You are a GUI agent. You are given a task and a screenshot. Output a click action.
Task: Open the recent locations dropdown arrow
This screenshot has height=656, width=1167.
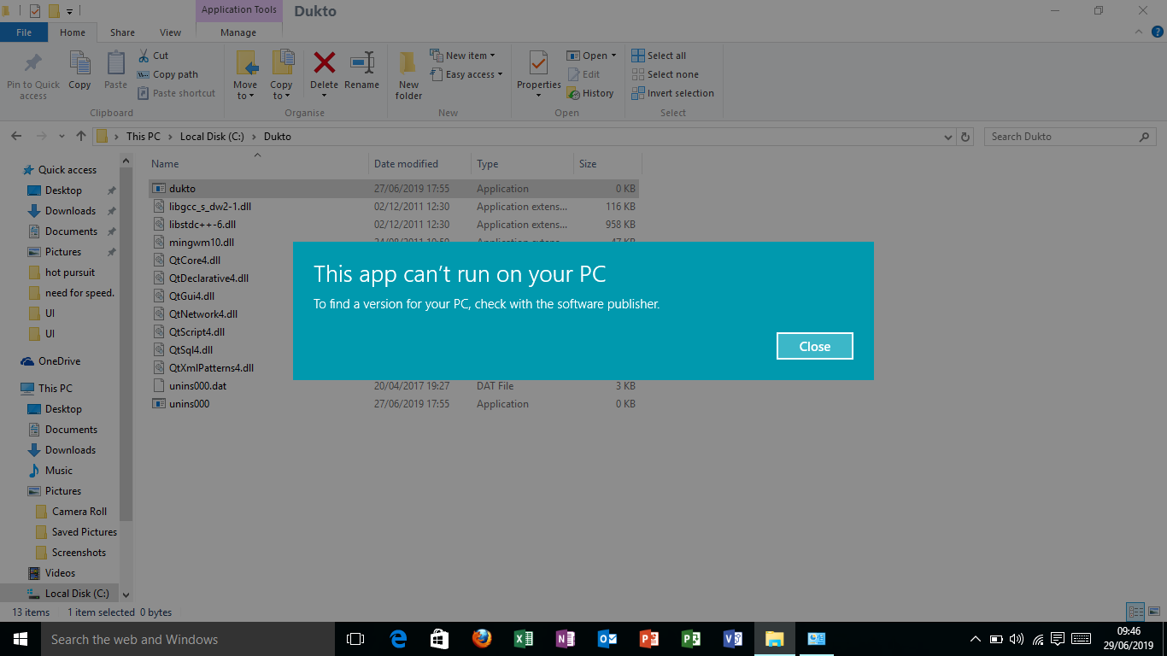pos(62,137)
